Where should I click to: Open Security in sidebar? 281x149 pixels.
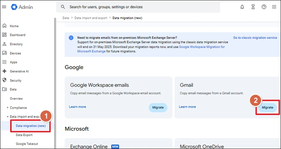click(15, 80)
